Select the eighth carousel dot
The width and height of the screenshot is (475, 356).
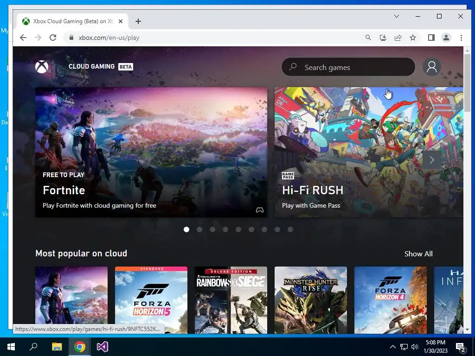coord(277,229)
